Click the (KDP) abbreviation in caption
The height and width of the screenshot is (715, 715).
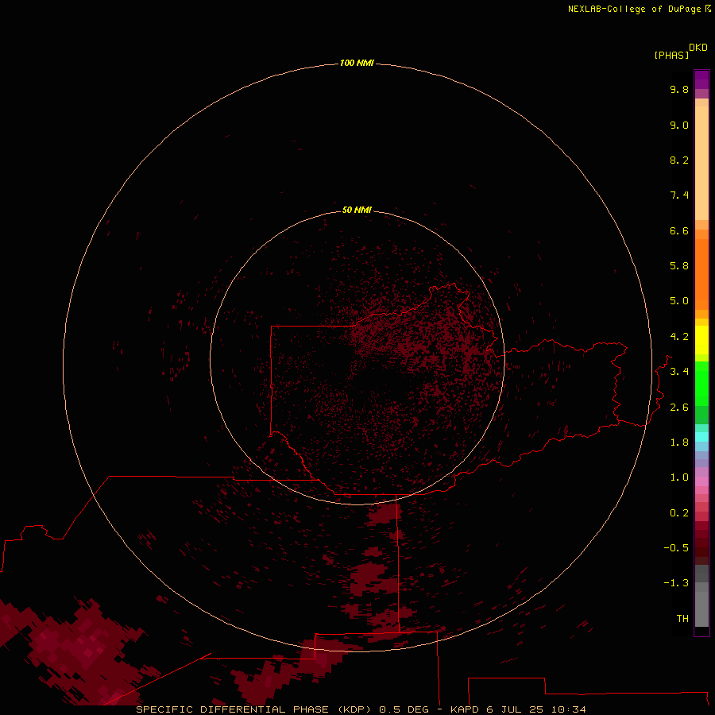pyautogui.click(x=355, y=709)
